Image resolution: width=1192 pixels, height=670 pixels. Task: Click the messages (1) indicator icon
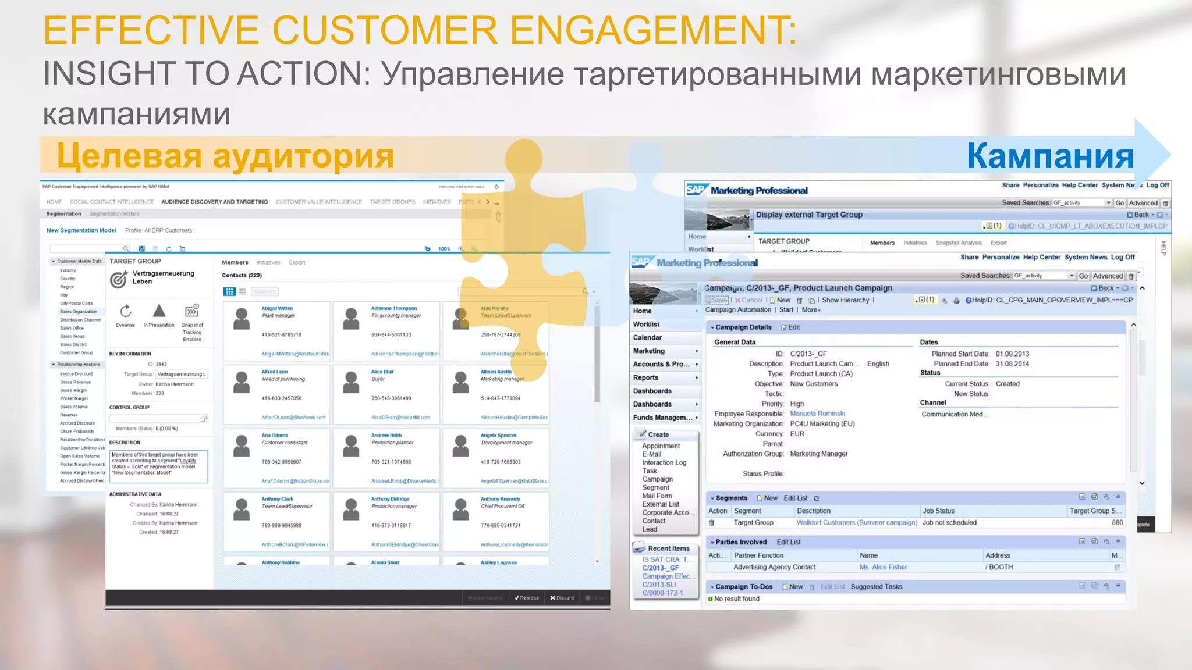click(925, 300)
